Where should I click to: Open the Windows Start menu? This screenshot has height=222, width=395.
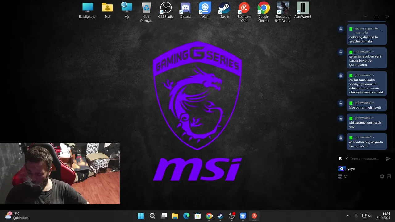coord(141,216)
